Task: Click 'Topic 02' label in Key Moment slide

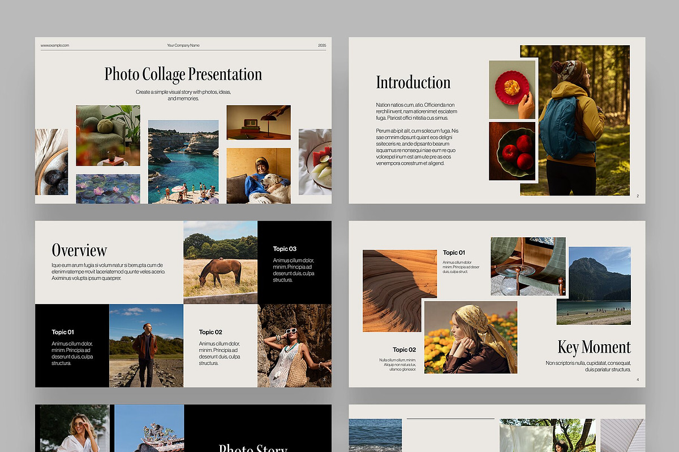Action: [x=405, y=350]
